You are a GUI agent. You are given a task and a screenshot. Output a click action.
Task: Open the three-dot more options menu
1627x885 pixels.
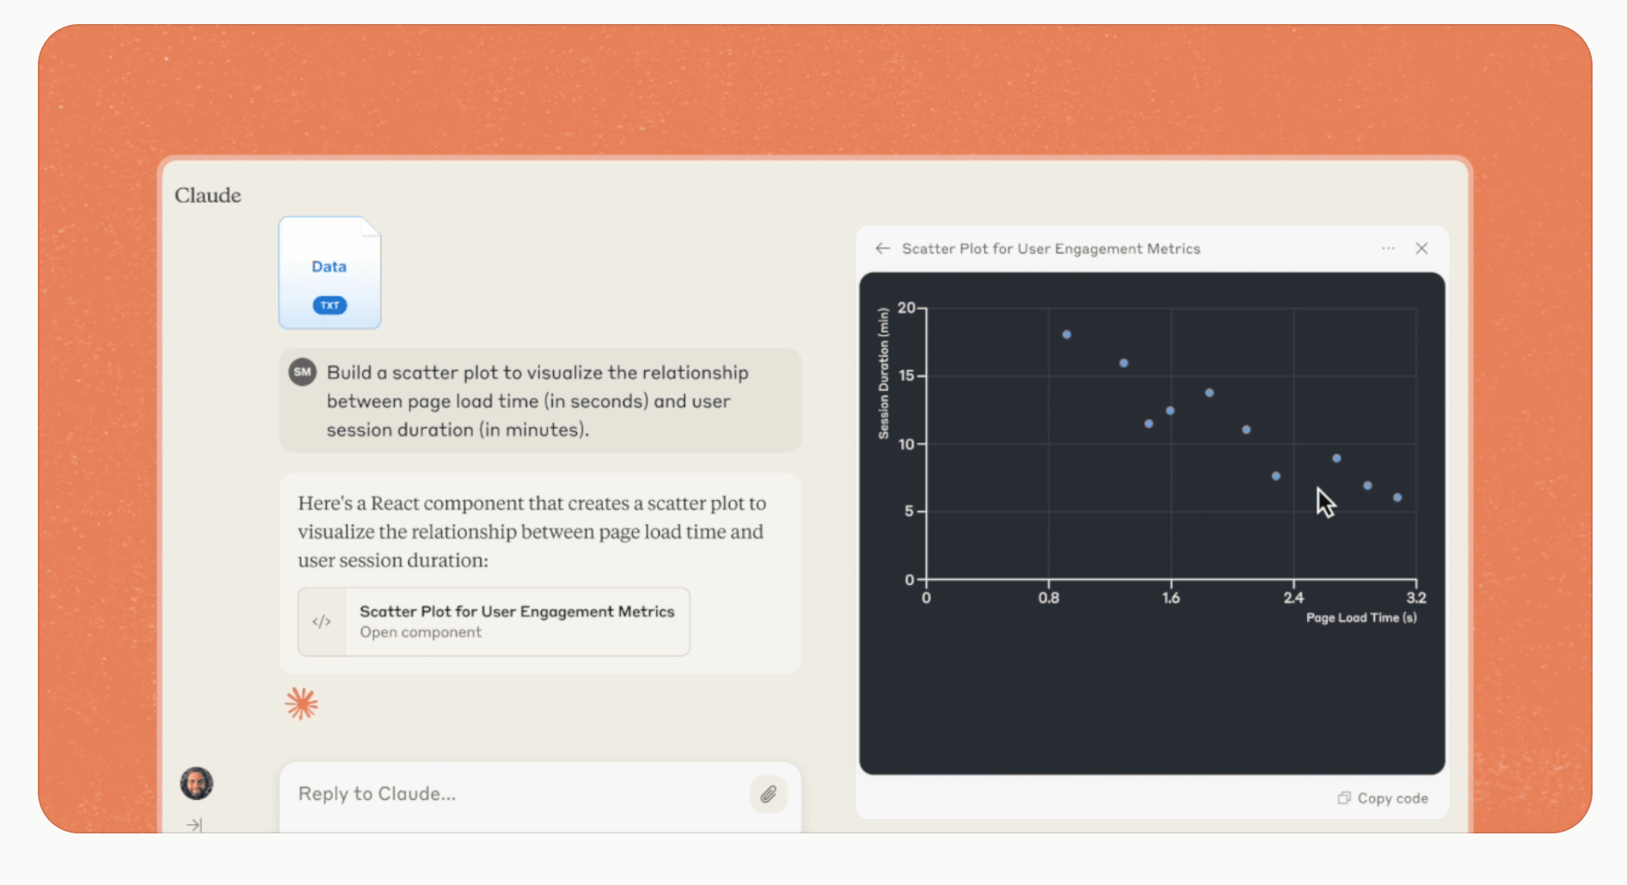click(1388, 248)
